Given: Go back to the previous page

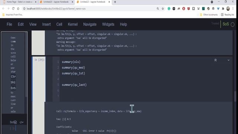Looking at the screenshot, I should coord(3,9).
